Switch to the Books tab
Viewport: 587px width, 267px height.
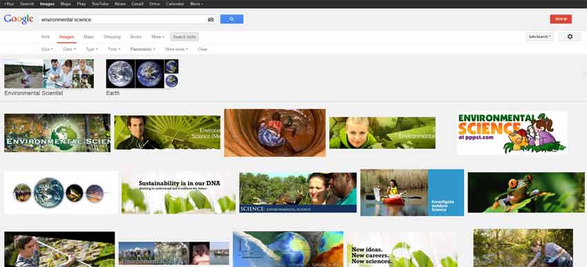136,37
